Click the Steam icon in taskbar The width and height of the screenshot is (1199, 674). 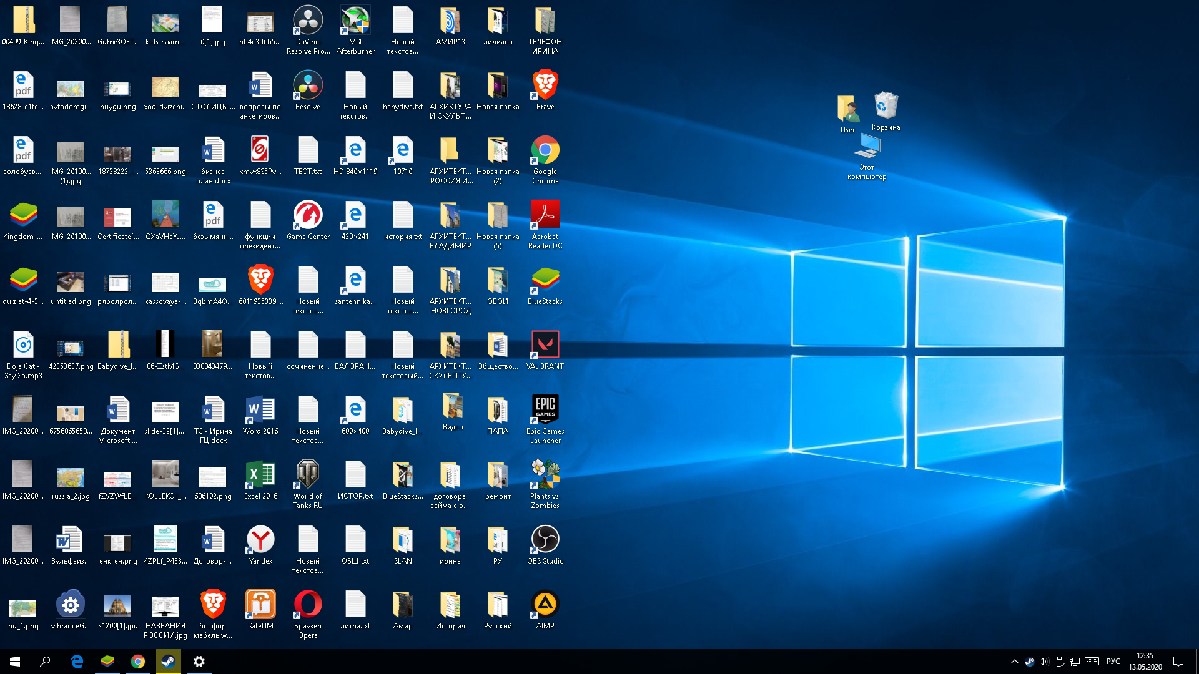(x=169, y=661)
